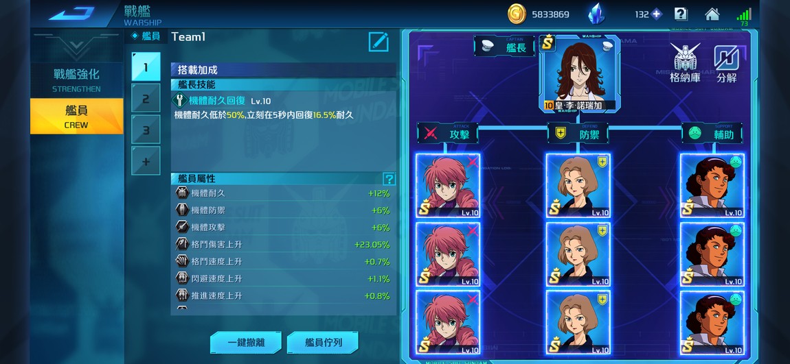The image size is (790, 364).
Task: Open the home icon
Action: (712, 14)
